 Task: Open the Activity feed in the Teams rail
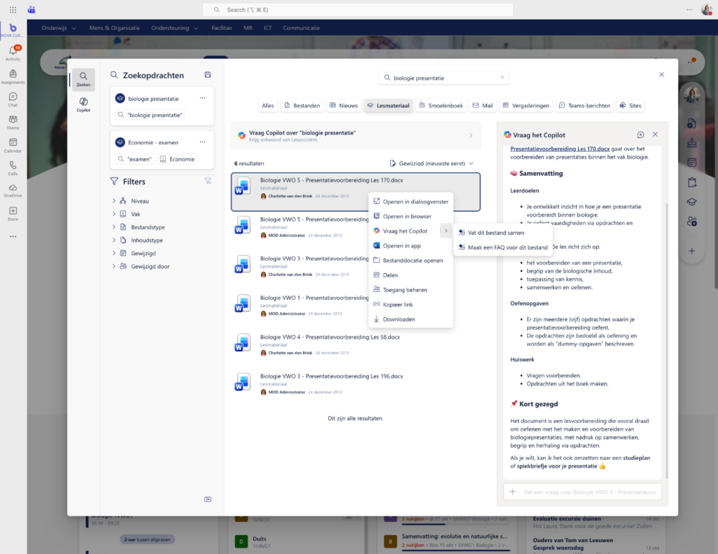point(13,53)
